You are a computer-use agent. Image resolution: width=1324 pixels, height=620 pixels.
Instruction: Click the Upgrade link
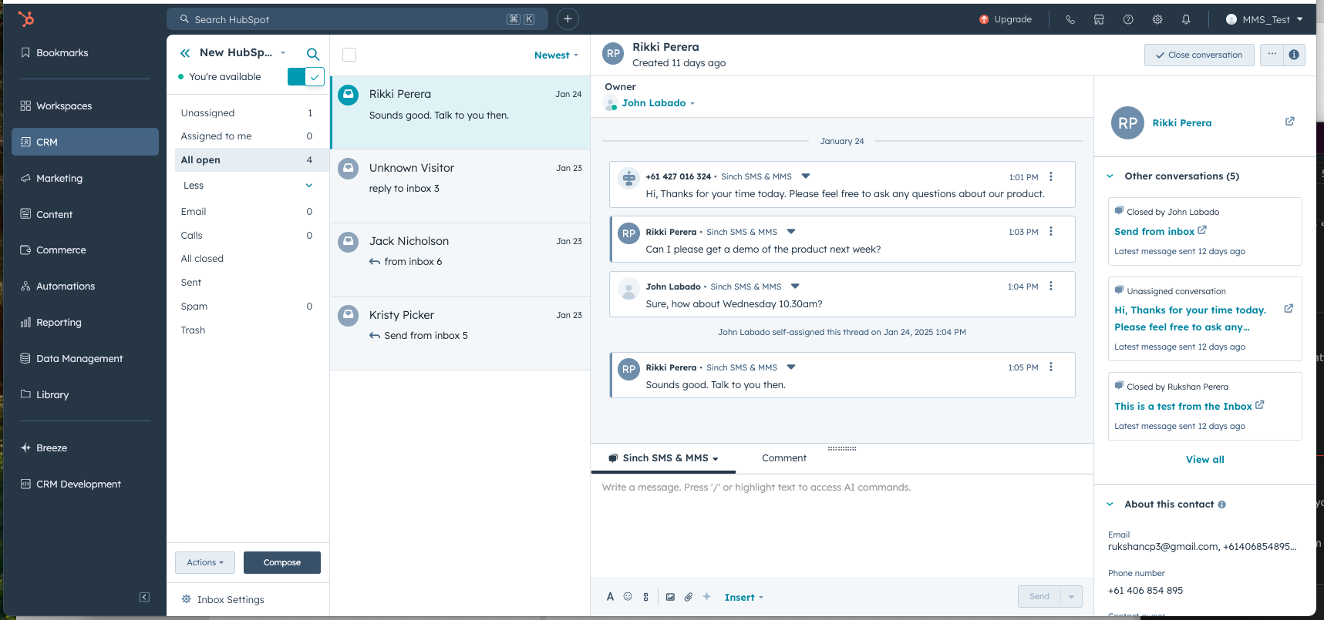click(1006, 20)
